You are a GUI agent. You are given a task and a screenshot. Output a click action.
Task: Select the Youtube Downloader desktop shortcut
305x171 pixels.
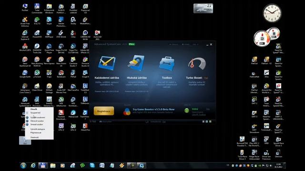[x=61, y=115]
